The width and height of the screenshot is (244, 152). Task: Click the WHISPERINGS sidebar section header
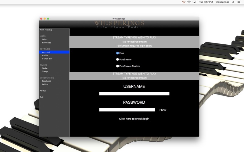tap(47, 78)
